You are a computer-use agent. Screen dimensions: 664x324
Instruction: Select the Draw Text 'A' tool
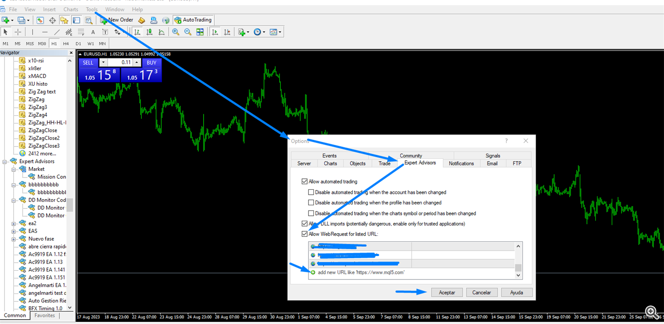(93, 32)
